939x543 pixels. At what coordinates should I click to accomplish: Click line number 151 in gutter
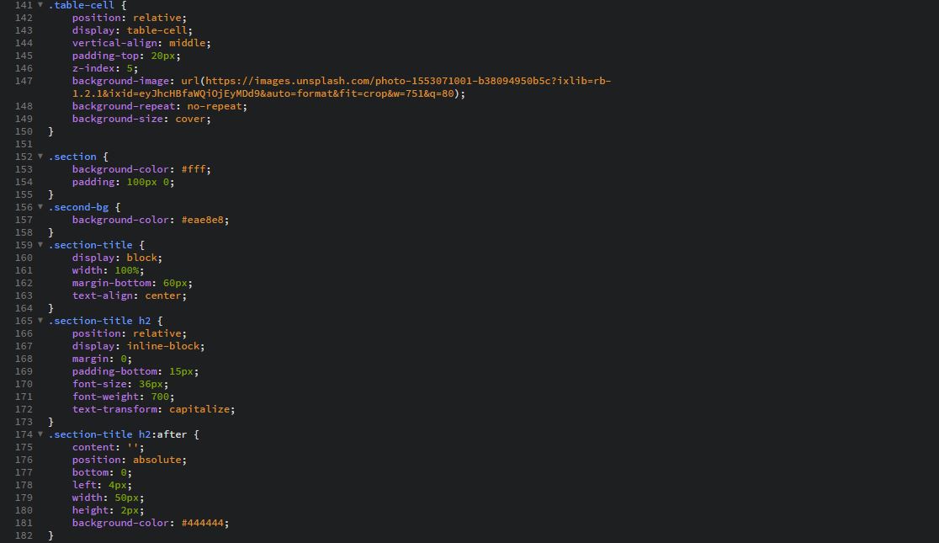(x=24, y=144)
